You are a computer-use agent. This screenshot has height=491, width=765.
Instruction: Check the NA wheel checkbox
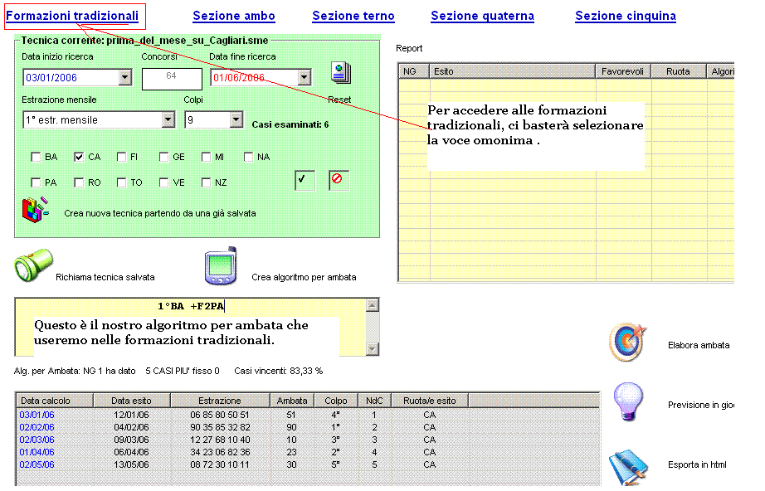tap(248, 157)
